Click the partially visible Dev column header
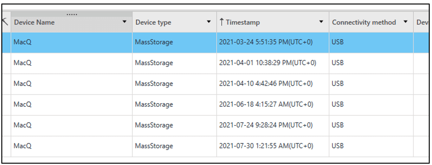The image size is (432, 165). coord(422,22)
